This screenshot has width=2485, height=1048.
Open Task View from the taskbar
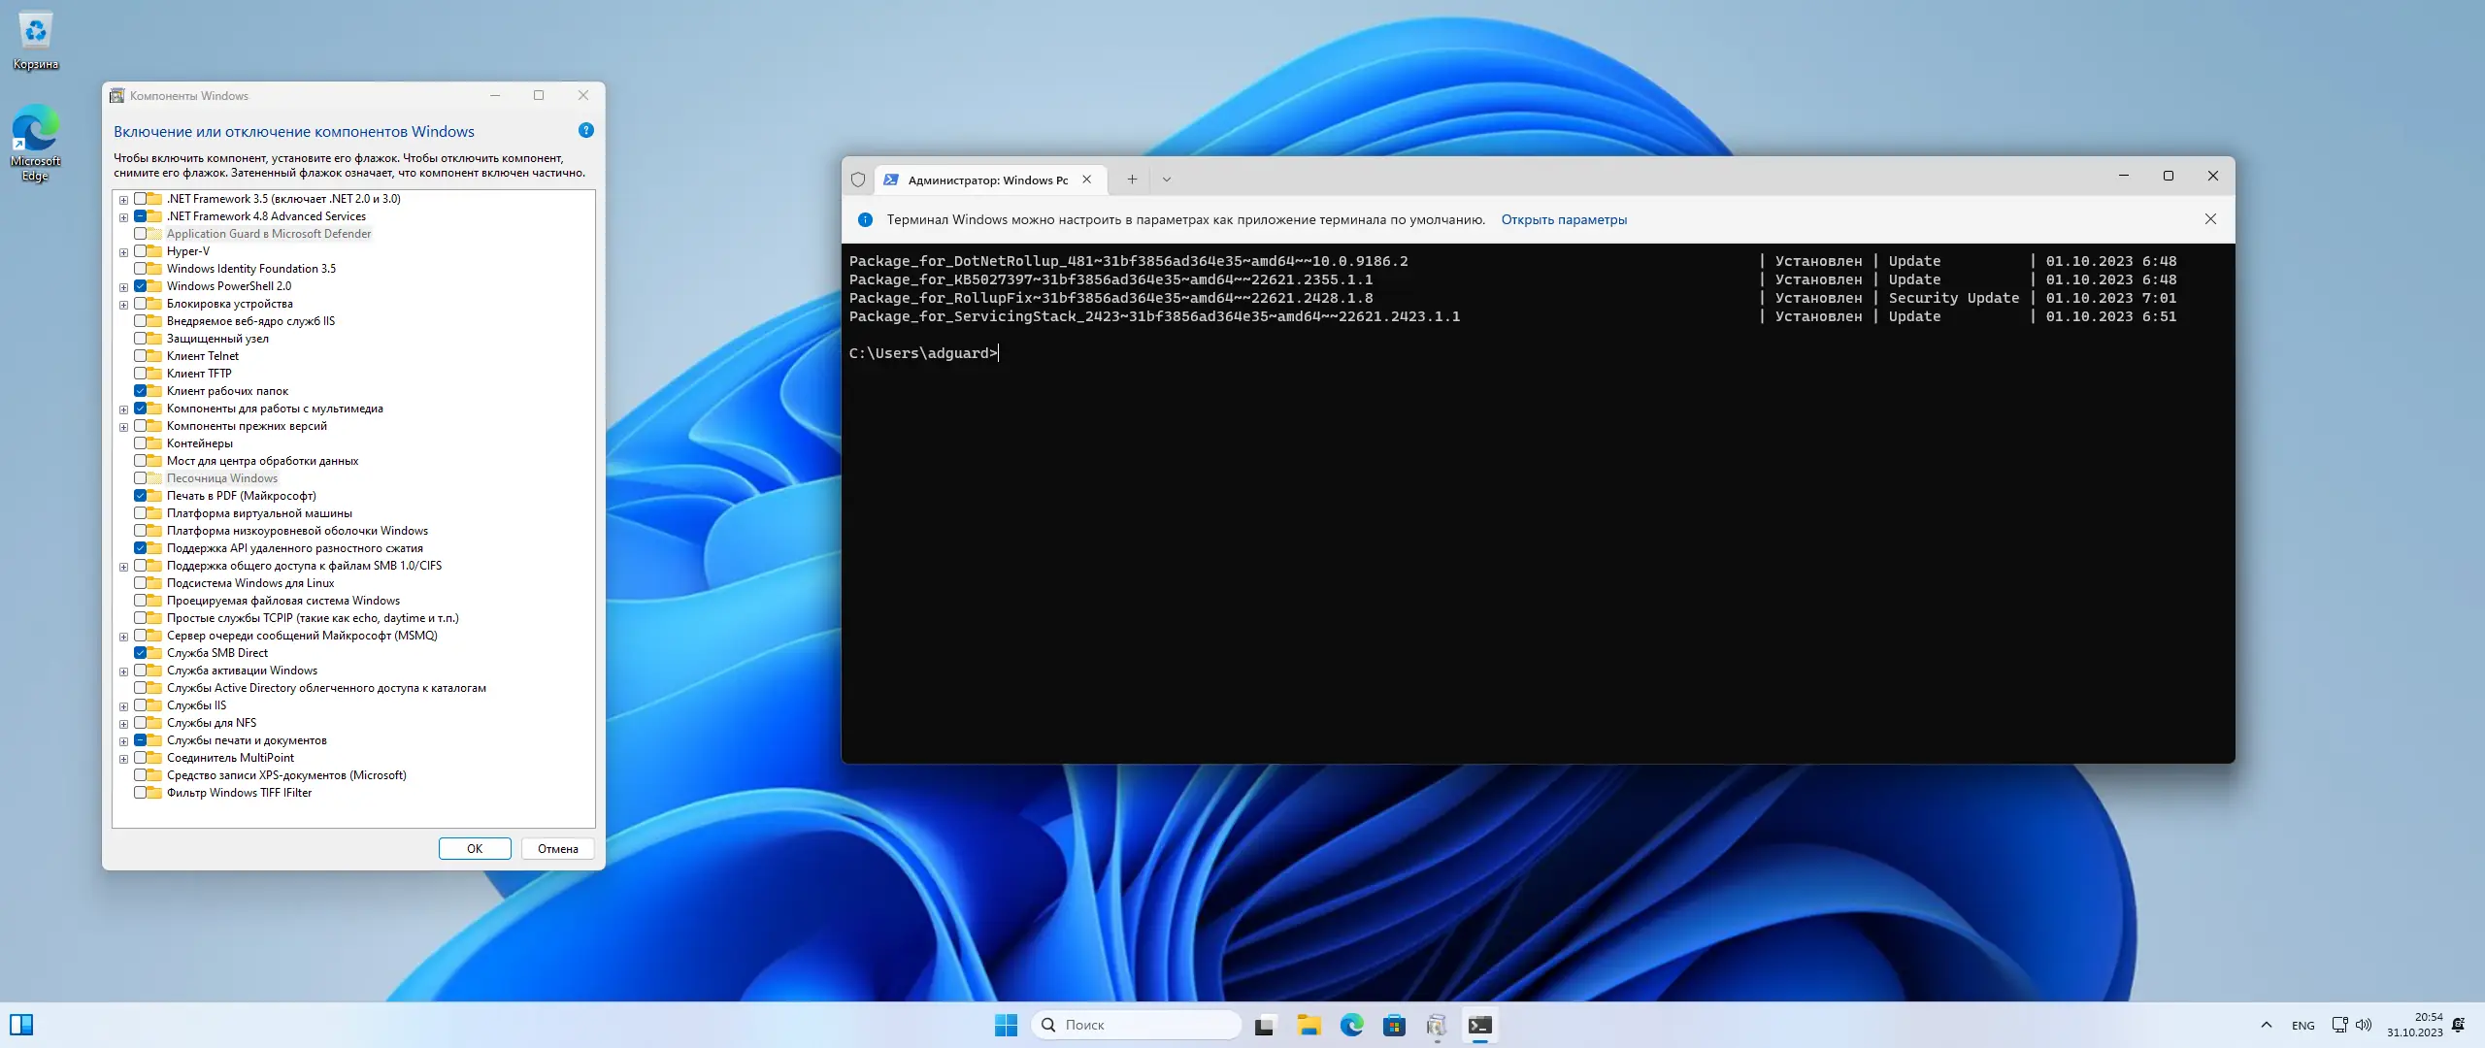[1264, 1025]
